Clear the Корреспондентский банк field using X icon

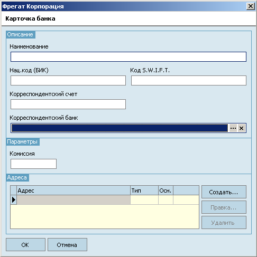241,128
